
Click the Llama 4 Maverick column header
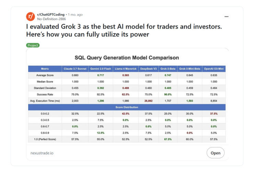click(x=126, y=68)
